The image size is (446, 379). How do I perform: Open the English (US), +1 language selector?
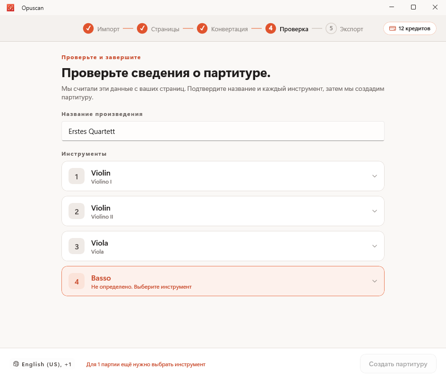(x=43, y=364)
